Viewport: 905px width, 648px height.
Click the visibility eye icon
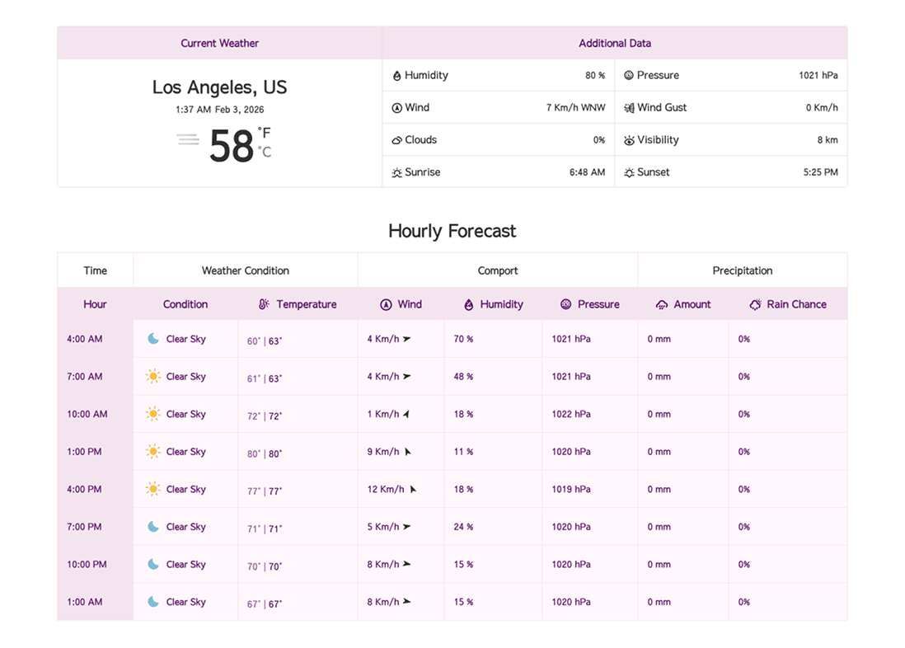629,140
